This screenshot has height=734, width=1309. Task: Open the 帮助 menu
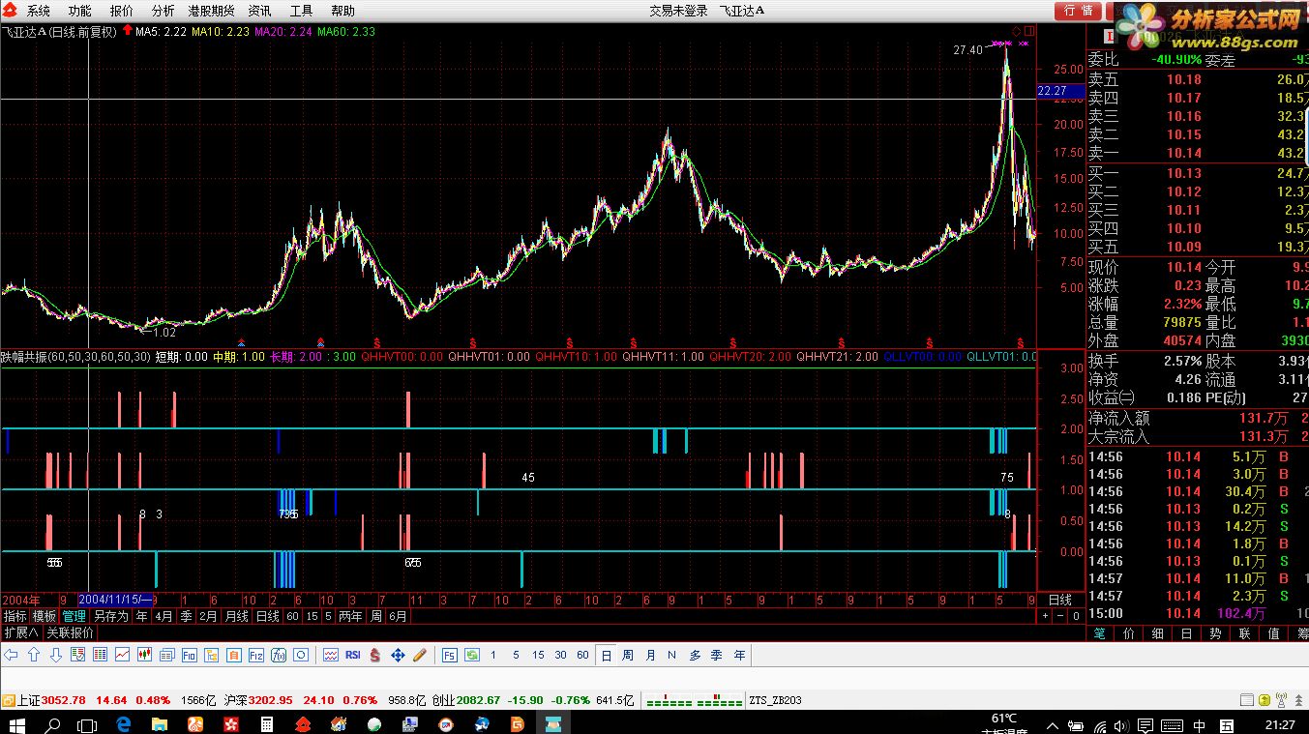pos(342,11)
